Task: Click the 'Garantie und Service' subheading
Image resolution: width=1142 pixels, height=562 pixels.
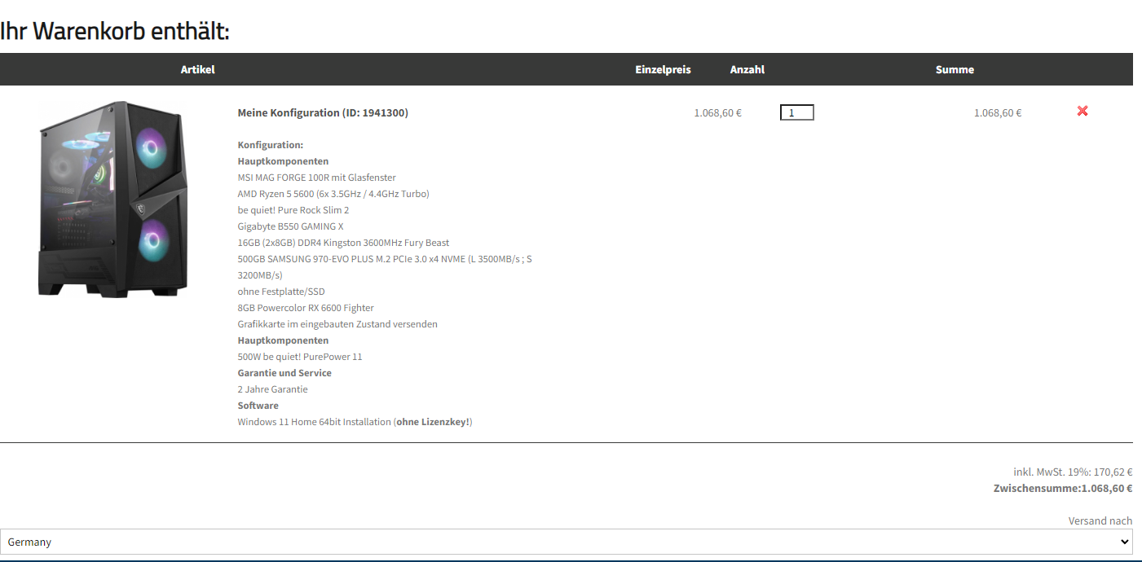Action: click(x=284, y=373)
